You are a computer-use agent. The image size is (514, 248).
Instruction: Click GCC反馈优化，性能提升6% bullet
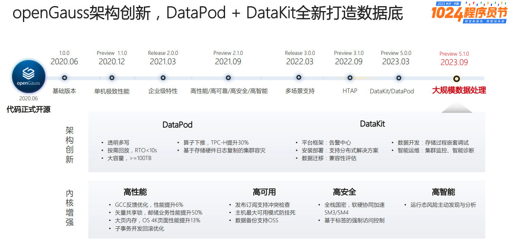pos(149,205)
